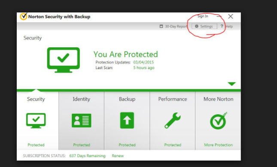Image resolution: width=277 pixels, height=167 pixels.
Task: Click the Help question mark icon
Action: tap(222, 26)
